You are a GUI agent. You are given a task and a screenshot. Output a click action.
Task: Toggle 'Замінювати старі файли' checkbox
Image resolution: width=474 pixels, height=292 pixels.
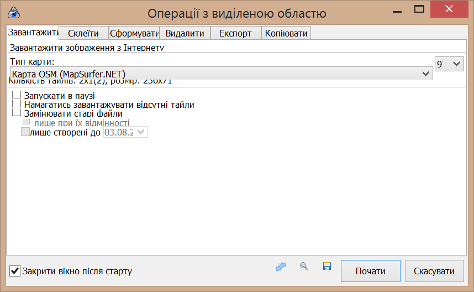pyautogui.click(x=17, y=113)
